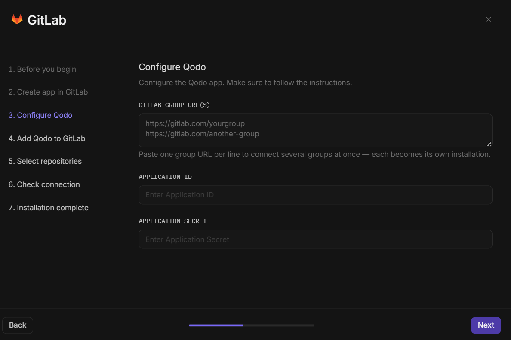The width and height of the screenshot is (511, 340).
Task: Click the Application ID input field
Action: point(315,195)
